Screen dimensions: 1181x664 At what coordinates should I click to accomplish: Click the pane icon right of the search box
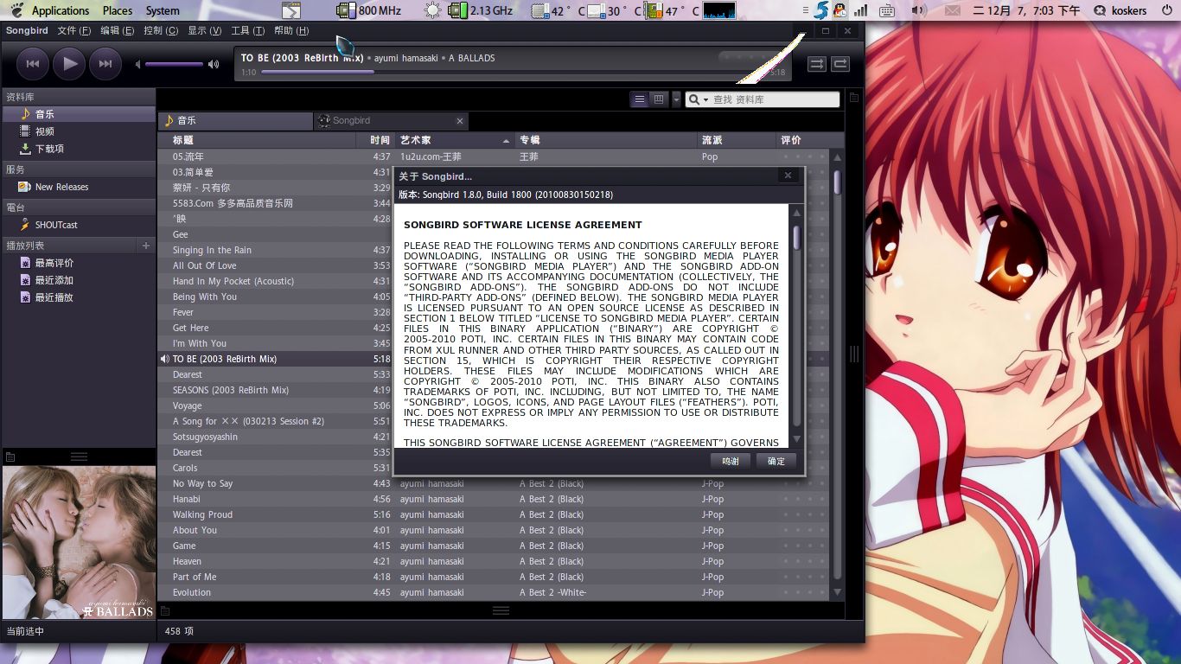point(854,98)
